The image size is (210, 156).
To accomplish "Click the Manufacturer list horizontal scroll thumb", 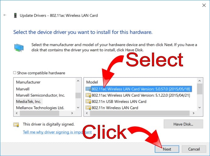I will 40,113.
